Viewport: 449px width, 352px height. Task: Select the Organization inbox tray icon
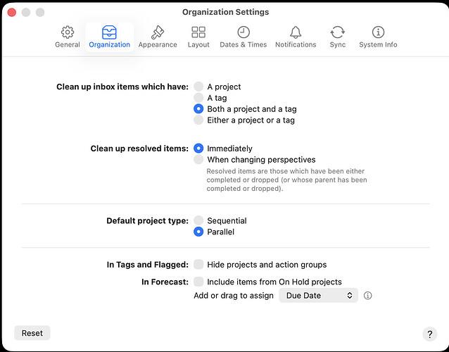pyautogui.click(x=109, y=32)
